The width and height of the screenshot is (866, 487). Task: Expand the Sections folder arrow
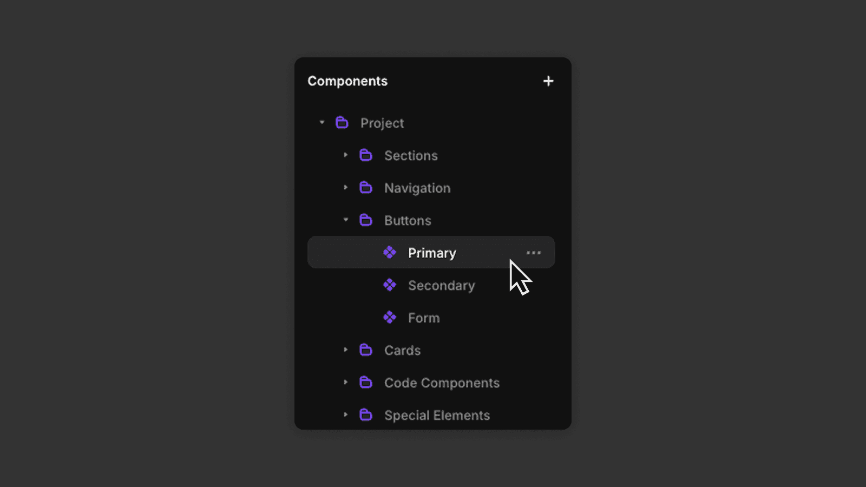click(346, 155)
